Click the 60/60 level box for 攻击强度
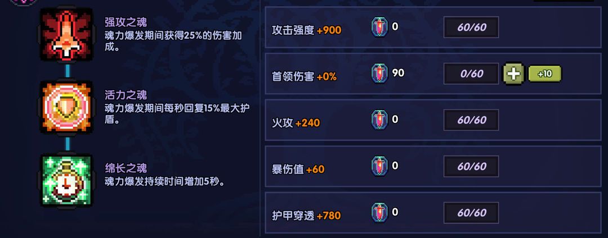 (471, 27)
